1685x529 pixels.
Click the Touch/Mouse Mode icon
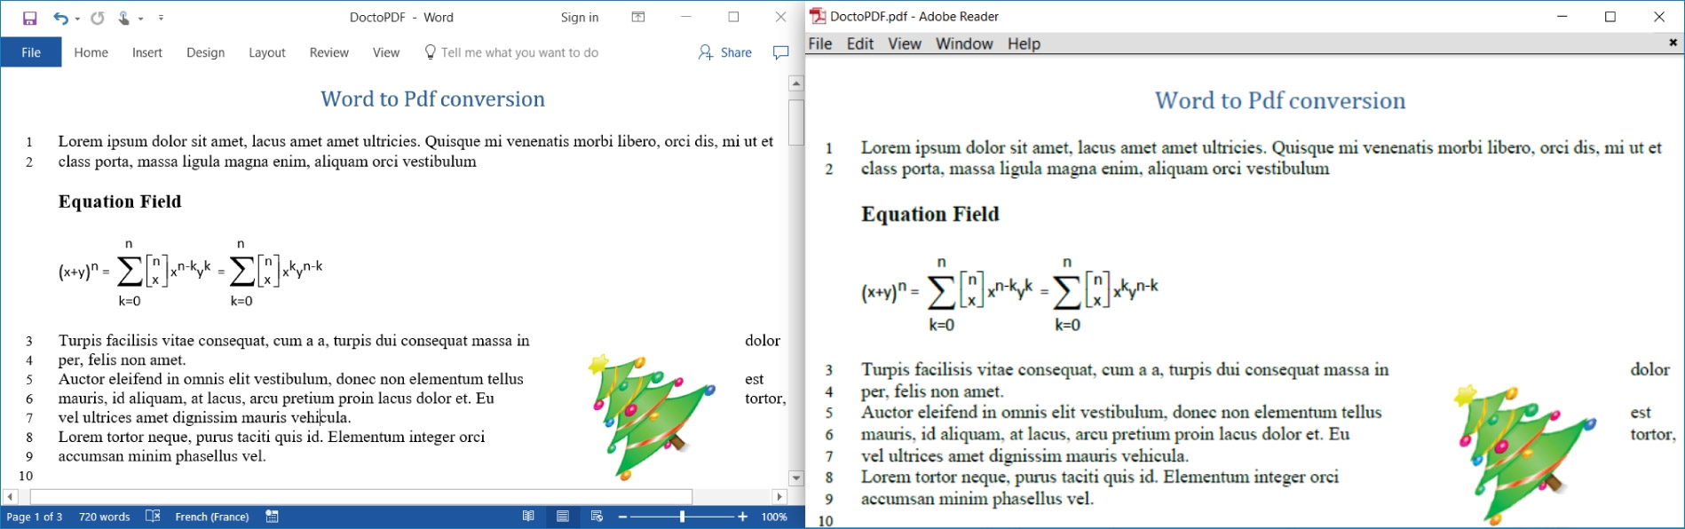[x=124, y=18]
